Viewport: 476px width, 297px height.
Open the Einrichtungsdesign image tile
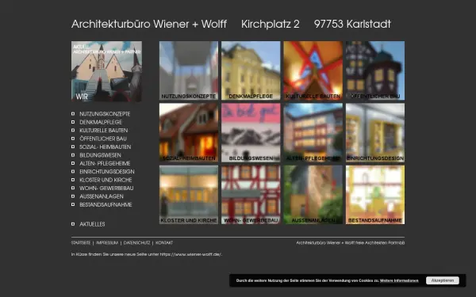(375, 133)
